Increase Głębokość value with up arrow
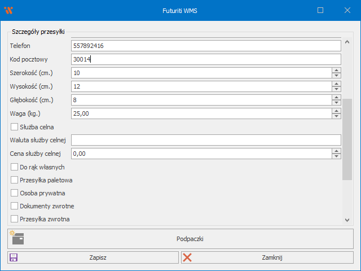Image resolution: width=361 pixels, height=271 pixels. tap(337, 97)
